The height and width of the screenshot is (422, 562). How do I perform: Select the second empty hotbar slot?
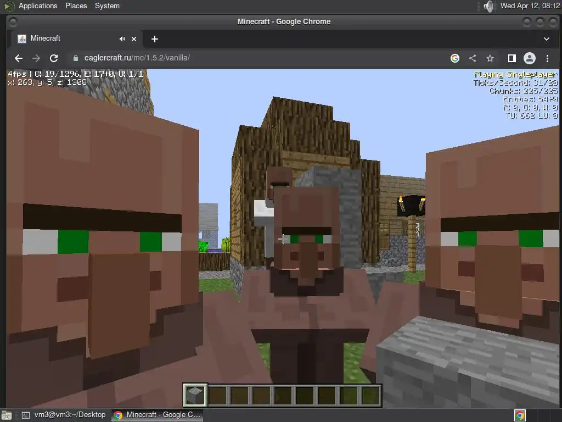[x=239, y=396]
